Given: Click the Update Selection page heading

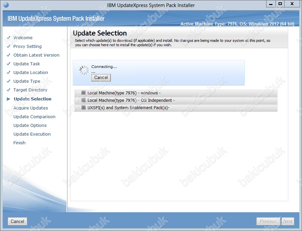Looking at the screenshot, I should point(100,33).
